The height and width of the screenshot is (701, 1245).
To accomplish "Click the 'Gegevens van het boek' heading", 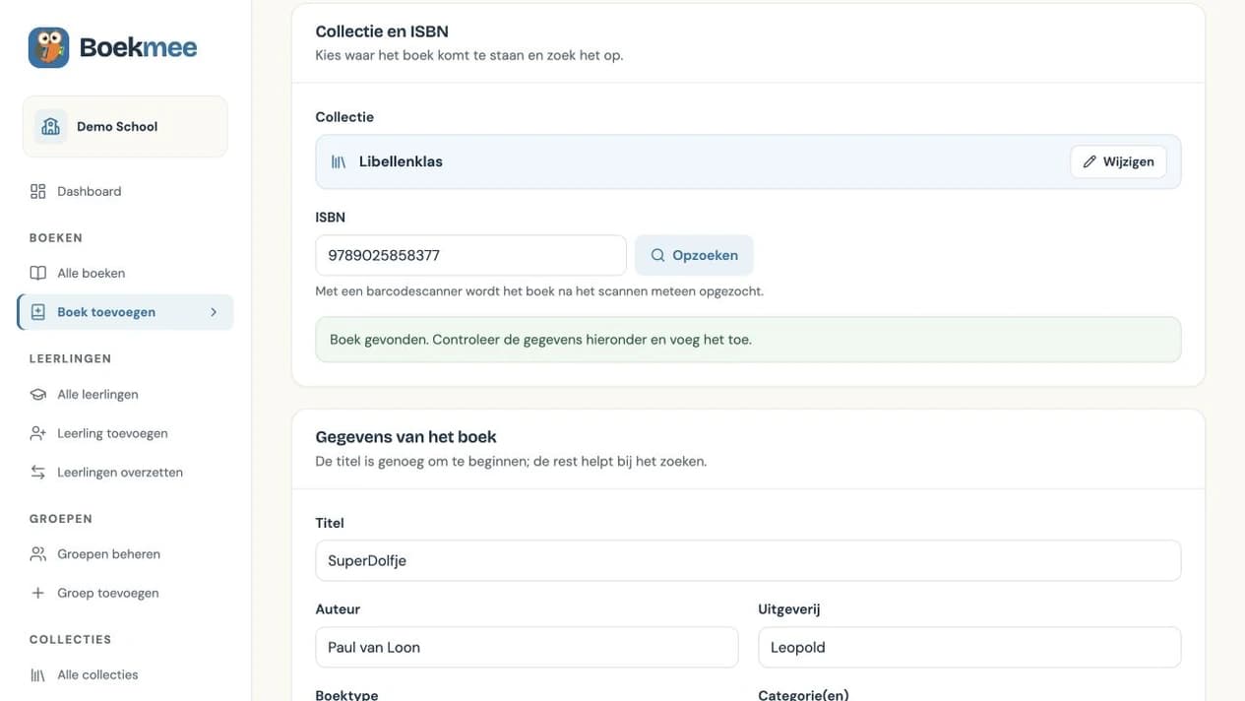I will point(405,436).
